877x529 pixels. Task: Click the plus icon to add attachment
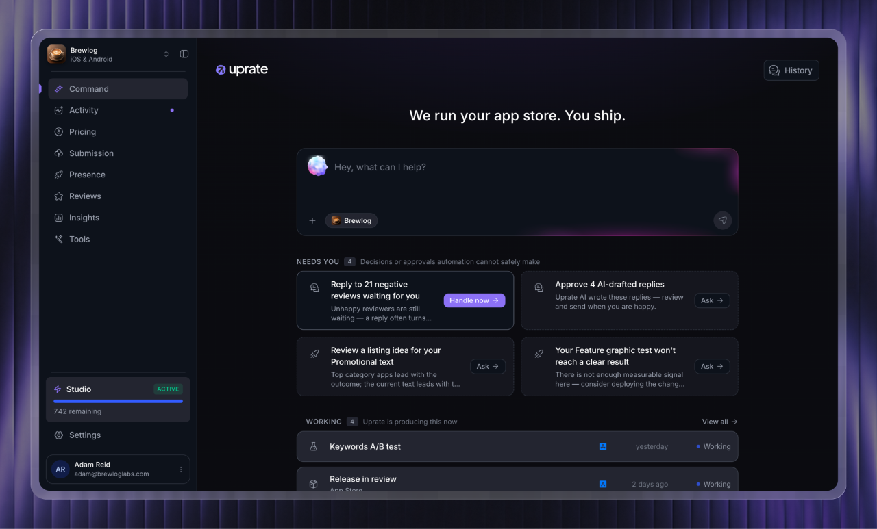[x=312, y=220]
